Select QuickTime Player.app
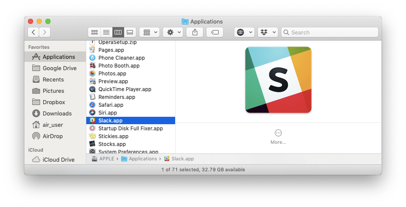Image resolution: width=406 pixels, height=207 pixels. 131,89
